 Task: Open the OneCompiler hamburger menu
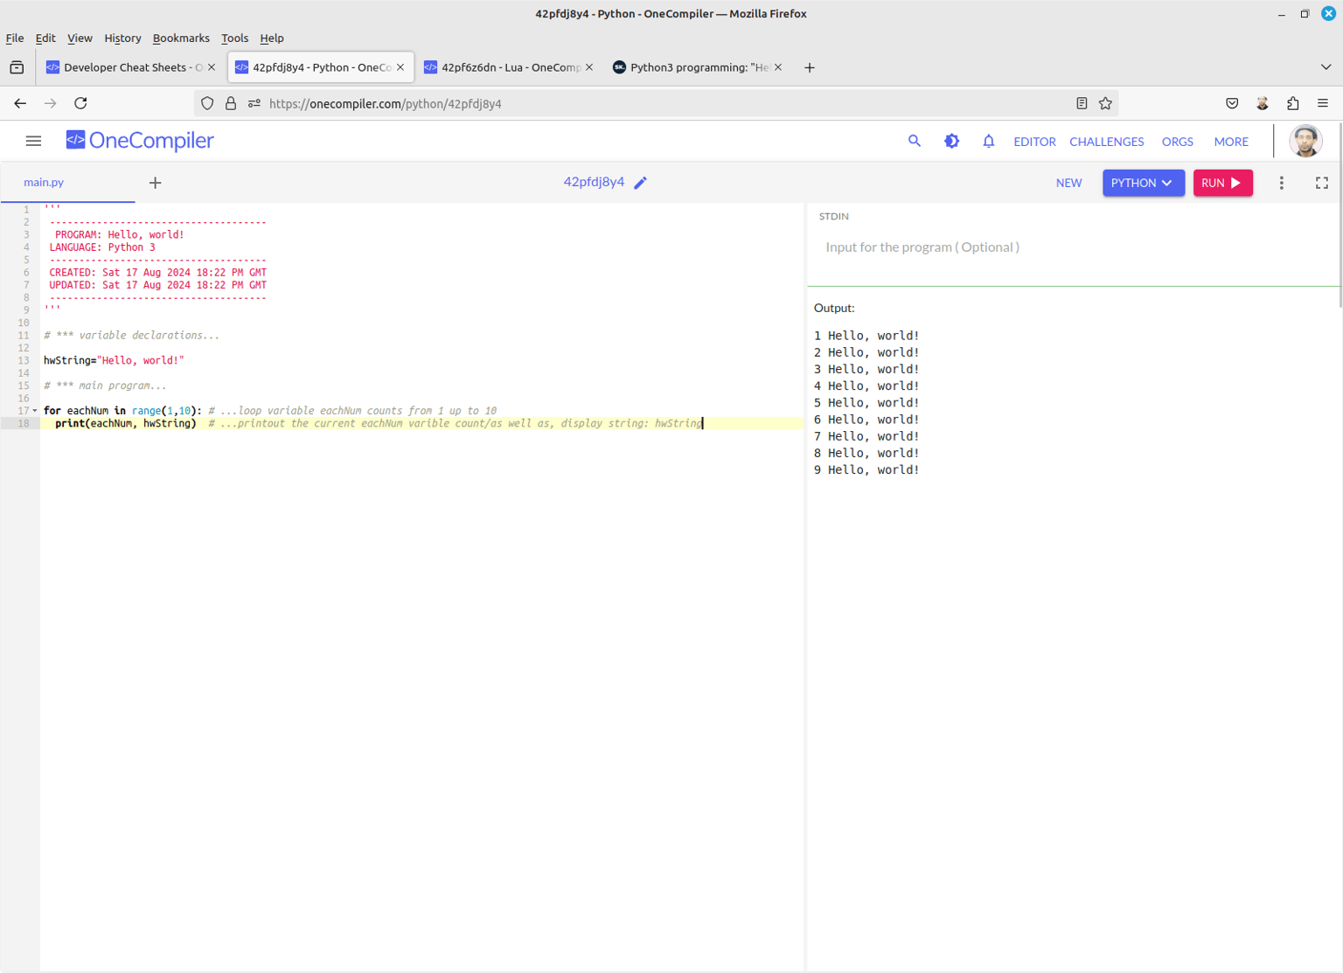[33, 141]
